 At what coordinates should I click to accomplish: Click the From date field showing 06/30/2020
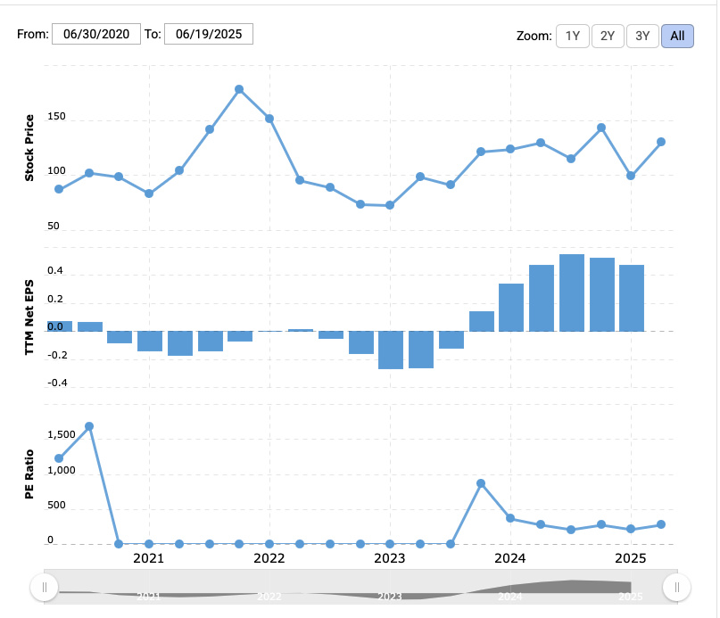(x=96, y=35)
